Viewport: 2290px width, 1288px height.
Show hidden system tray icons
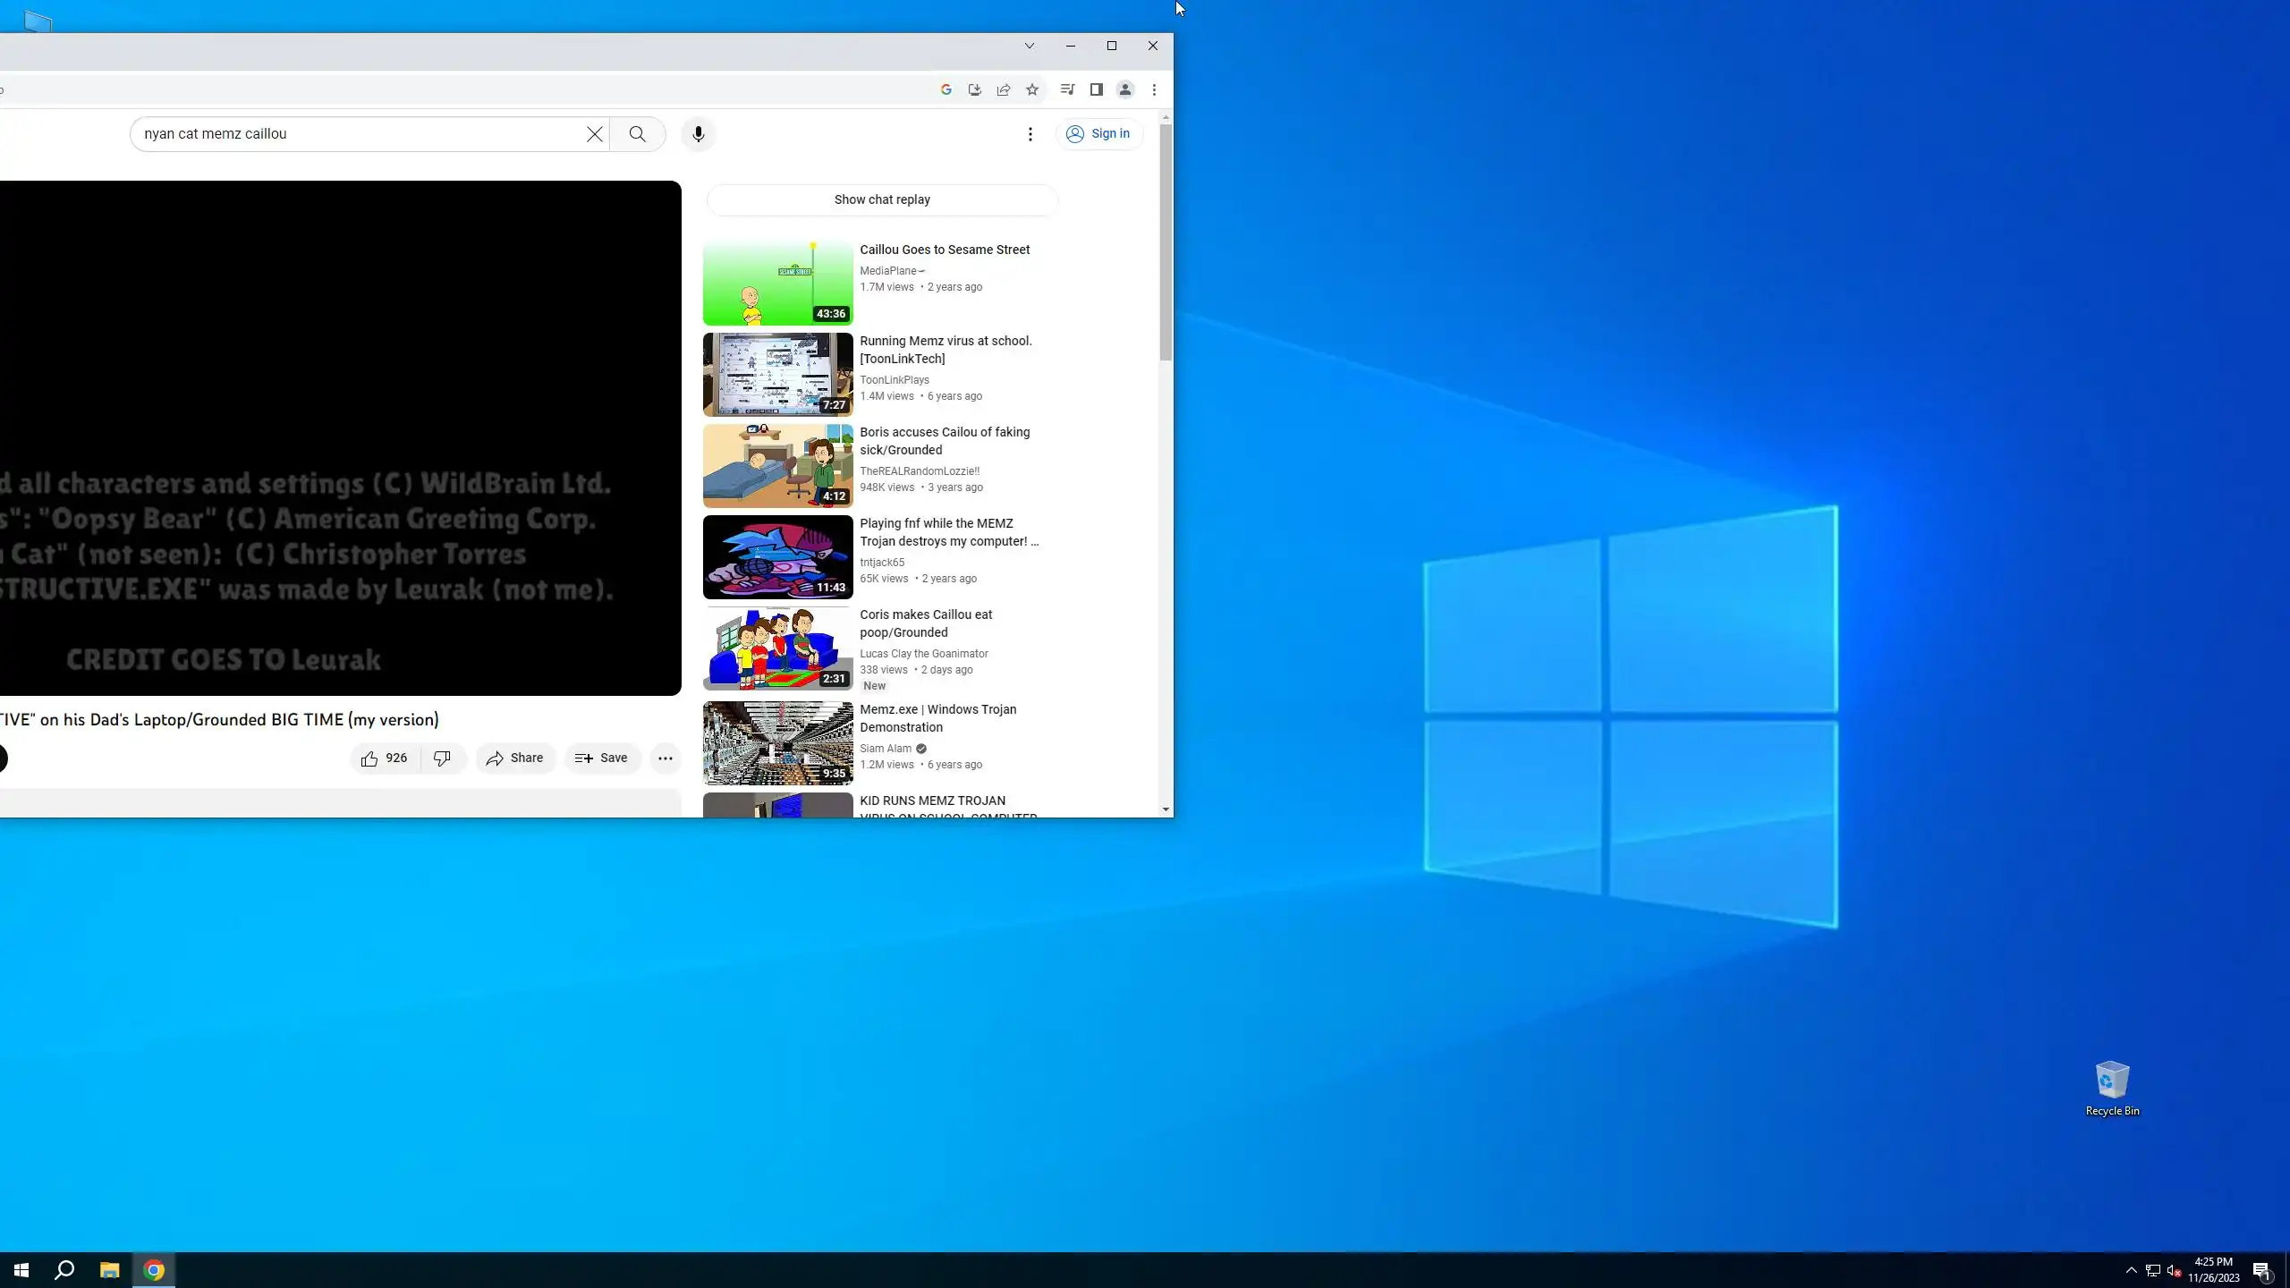tap(2131, 1270)
